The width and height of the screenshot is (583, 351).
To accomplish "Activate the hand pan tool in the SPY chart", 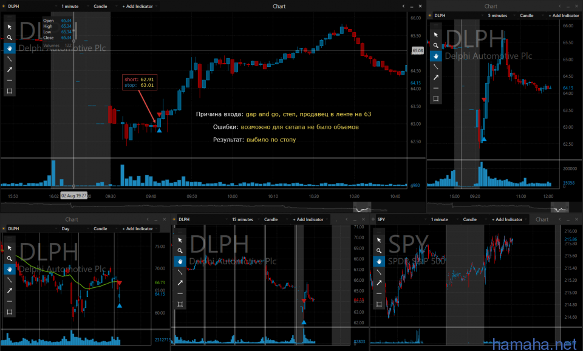I will [x=379, y=261].
